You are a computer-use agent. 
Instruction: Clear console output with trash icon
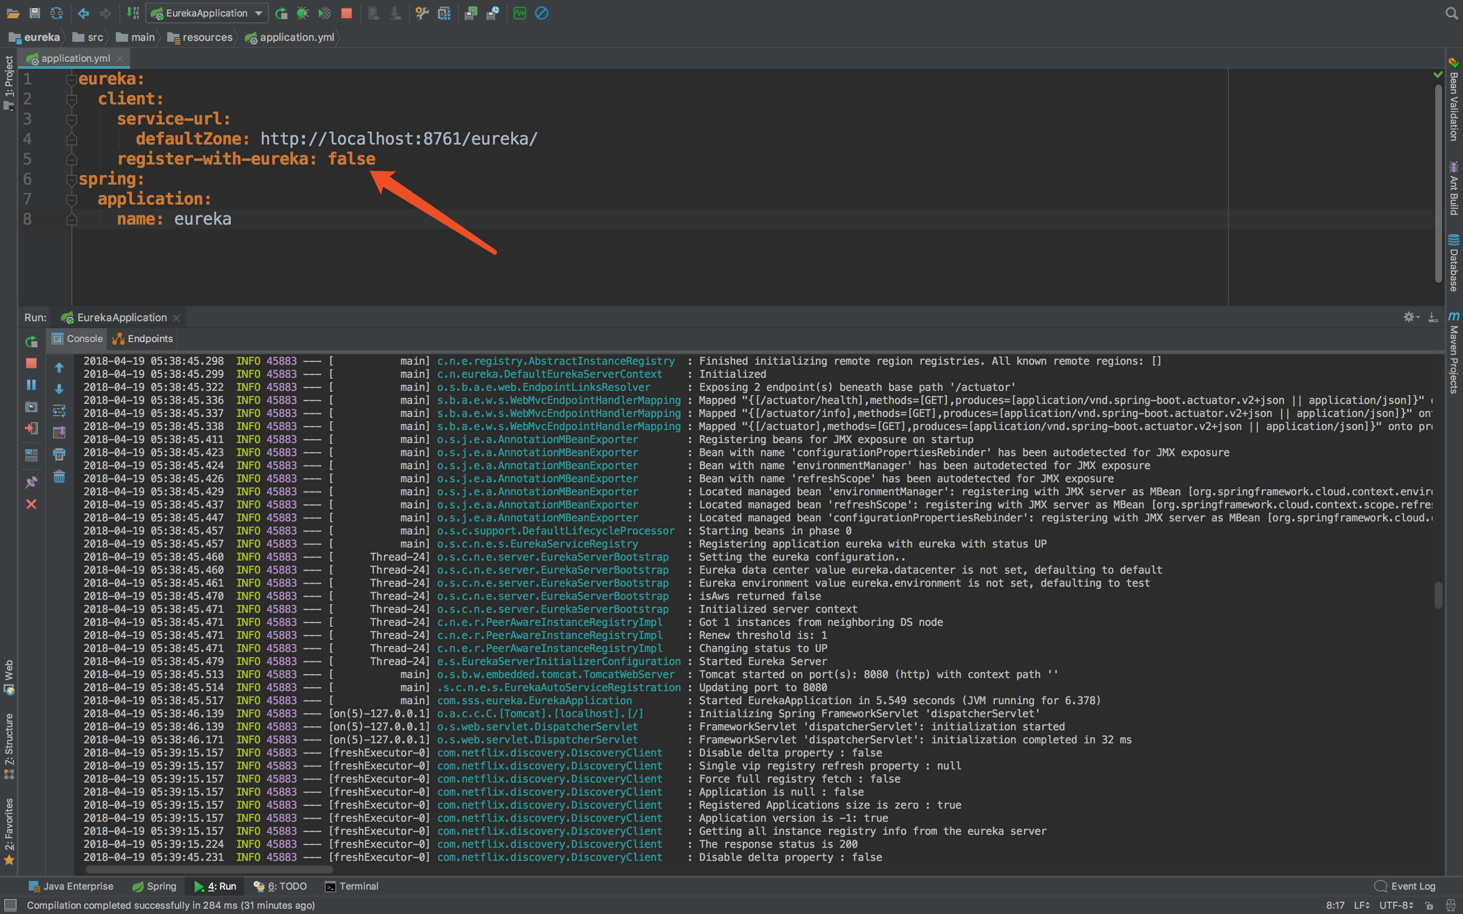[59, 477]
